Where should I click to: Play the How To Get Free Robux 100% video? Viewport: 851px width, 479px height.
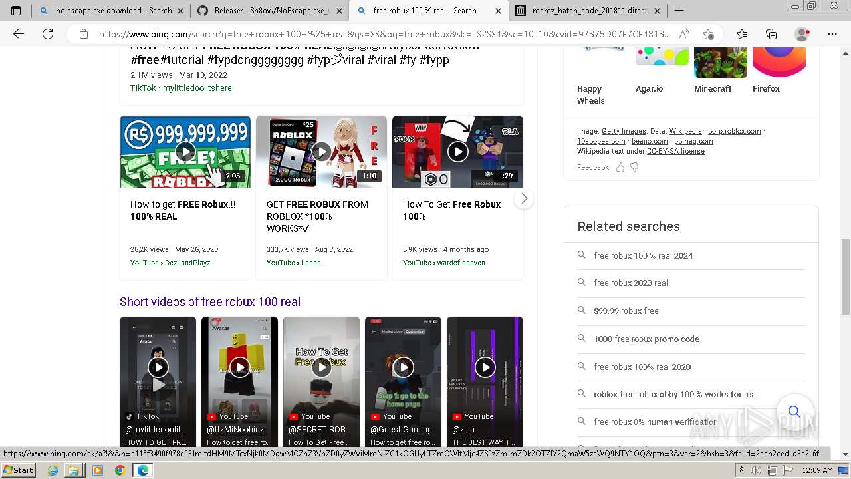pyautogui.click(x=457, y=152)
